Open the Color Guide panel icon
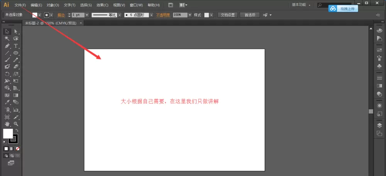 click(x=379, y=38)
